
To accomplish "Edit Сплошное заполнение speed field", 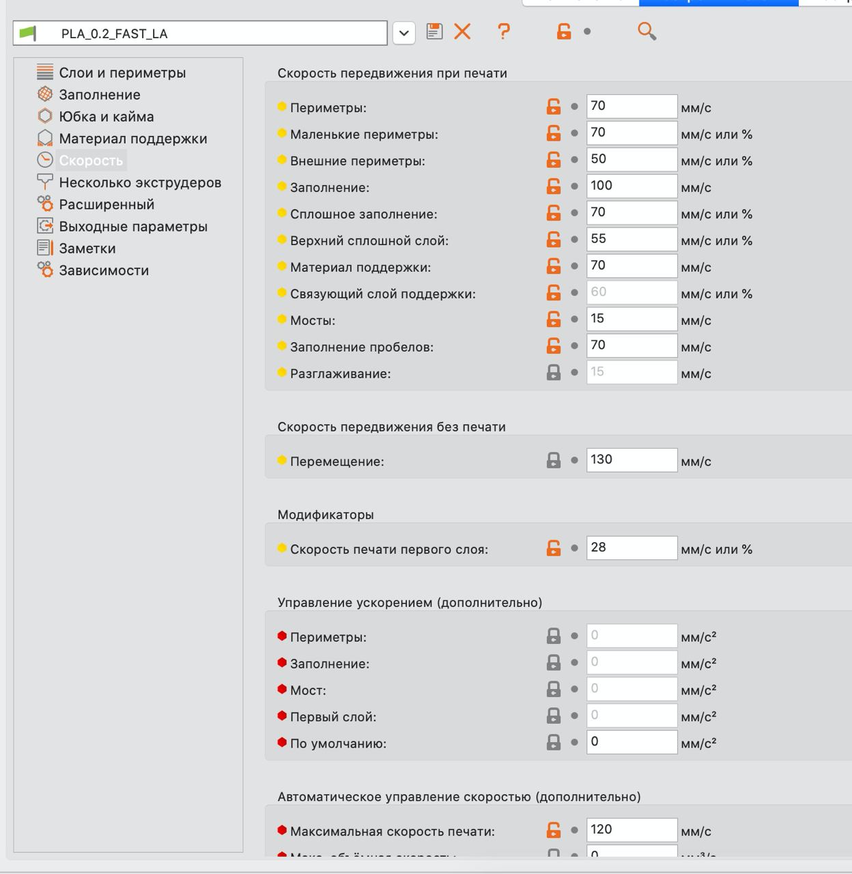I will click(631, 213).
